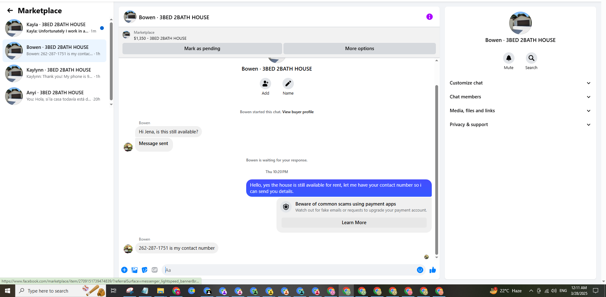
Task: Expand the Privacy & support section
Action: point(520,125)
